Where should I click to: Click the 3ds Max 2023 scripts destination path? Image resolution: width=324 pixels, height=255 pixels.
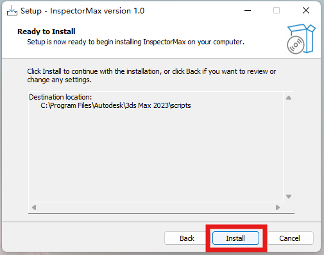[x=115, y=105]
